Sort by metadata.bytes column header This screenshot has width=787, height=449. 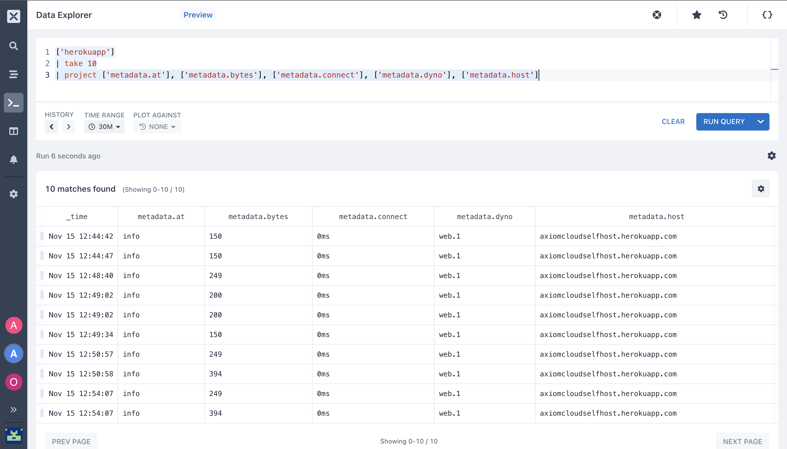click(x=258, y=217)
